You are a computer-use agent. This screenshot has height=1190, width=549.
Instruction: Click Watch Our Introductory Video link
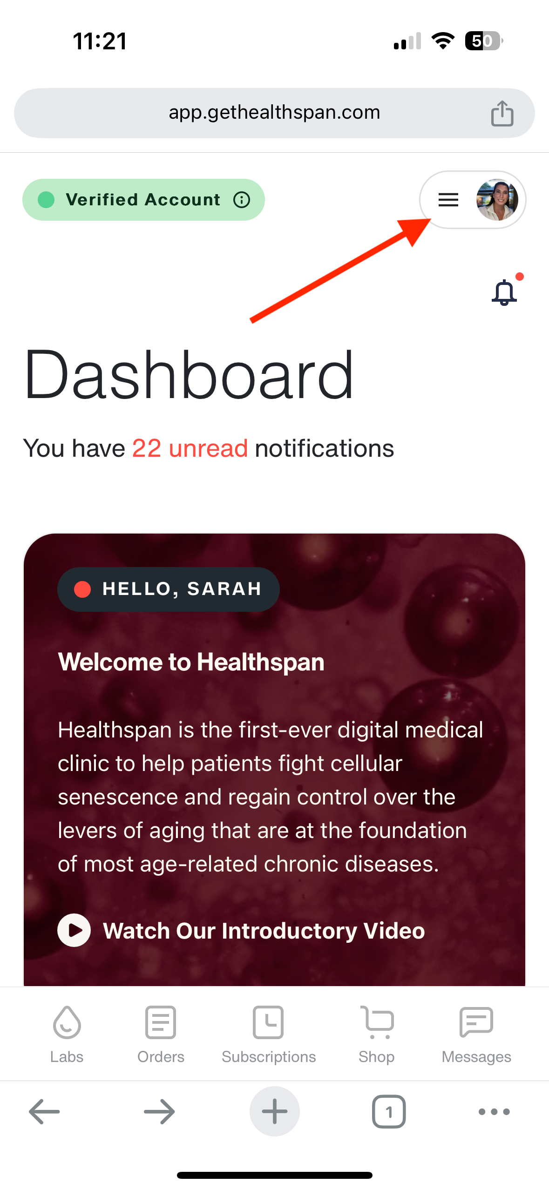pos(264,931)
